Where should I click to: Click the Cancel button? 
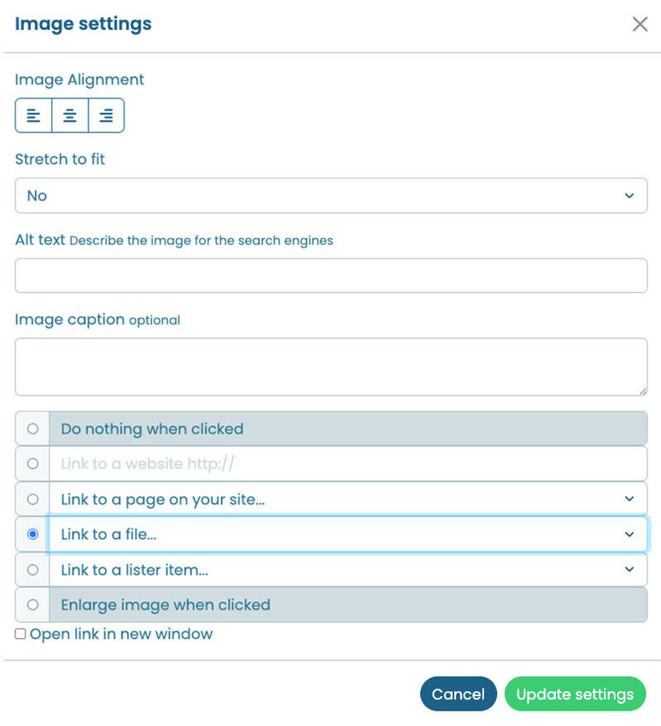point(459,694)
